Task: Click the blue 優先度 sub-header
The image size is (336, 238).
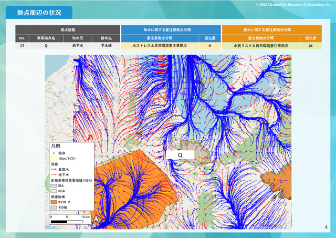Action: point(210,38)
